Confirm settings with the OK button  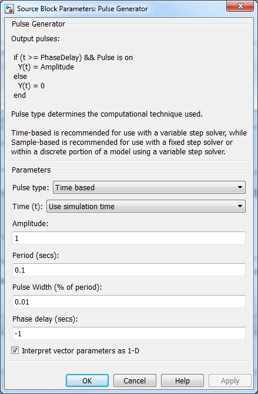coord(87,380)
